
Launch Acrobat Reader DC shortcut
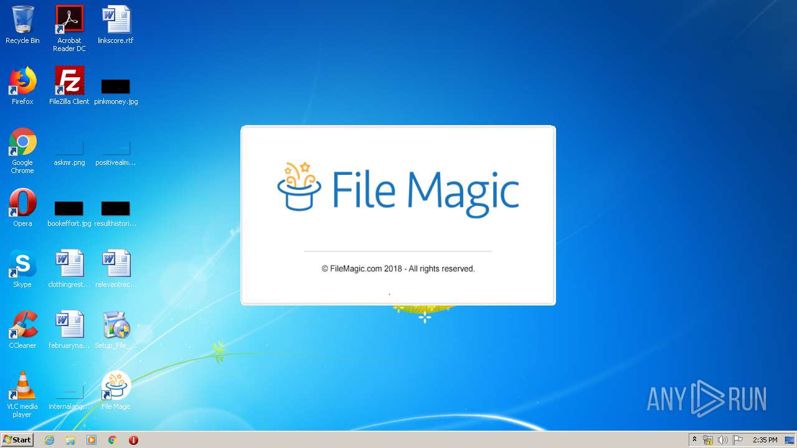(69, 29)
